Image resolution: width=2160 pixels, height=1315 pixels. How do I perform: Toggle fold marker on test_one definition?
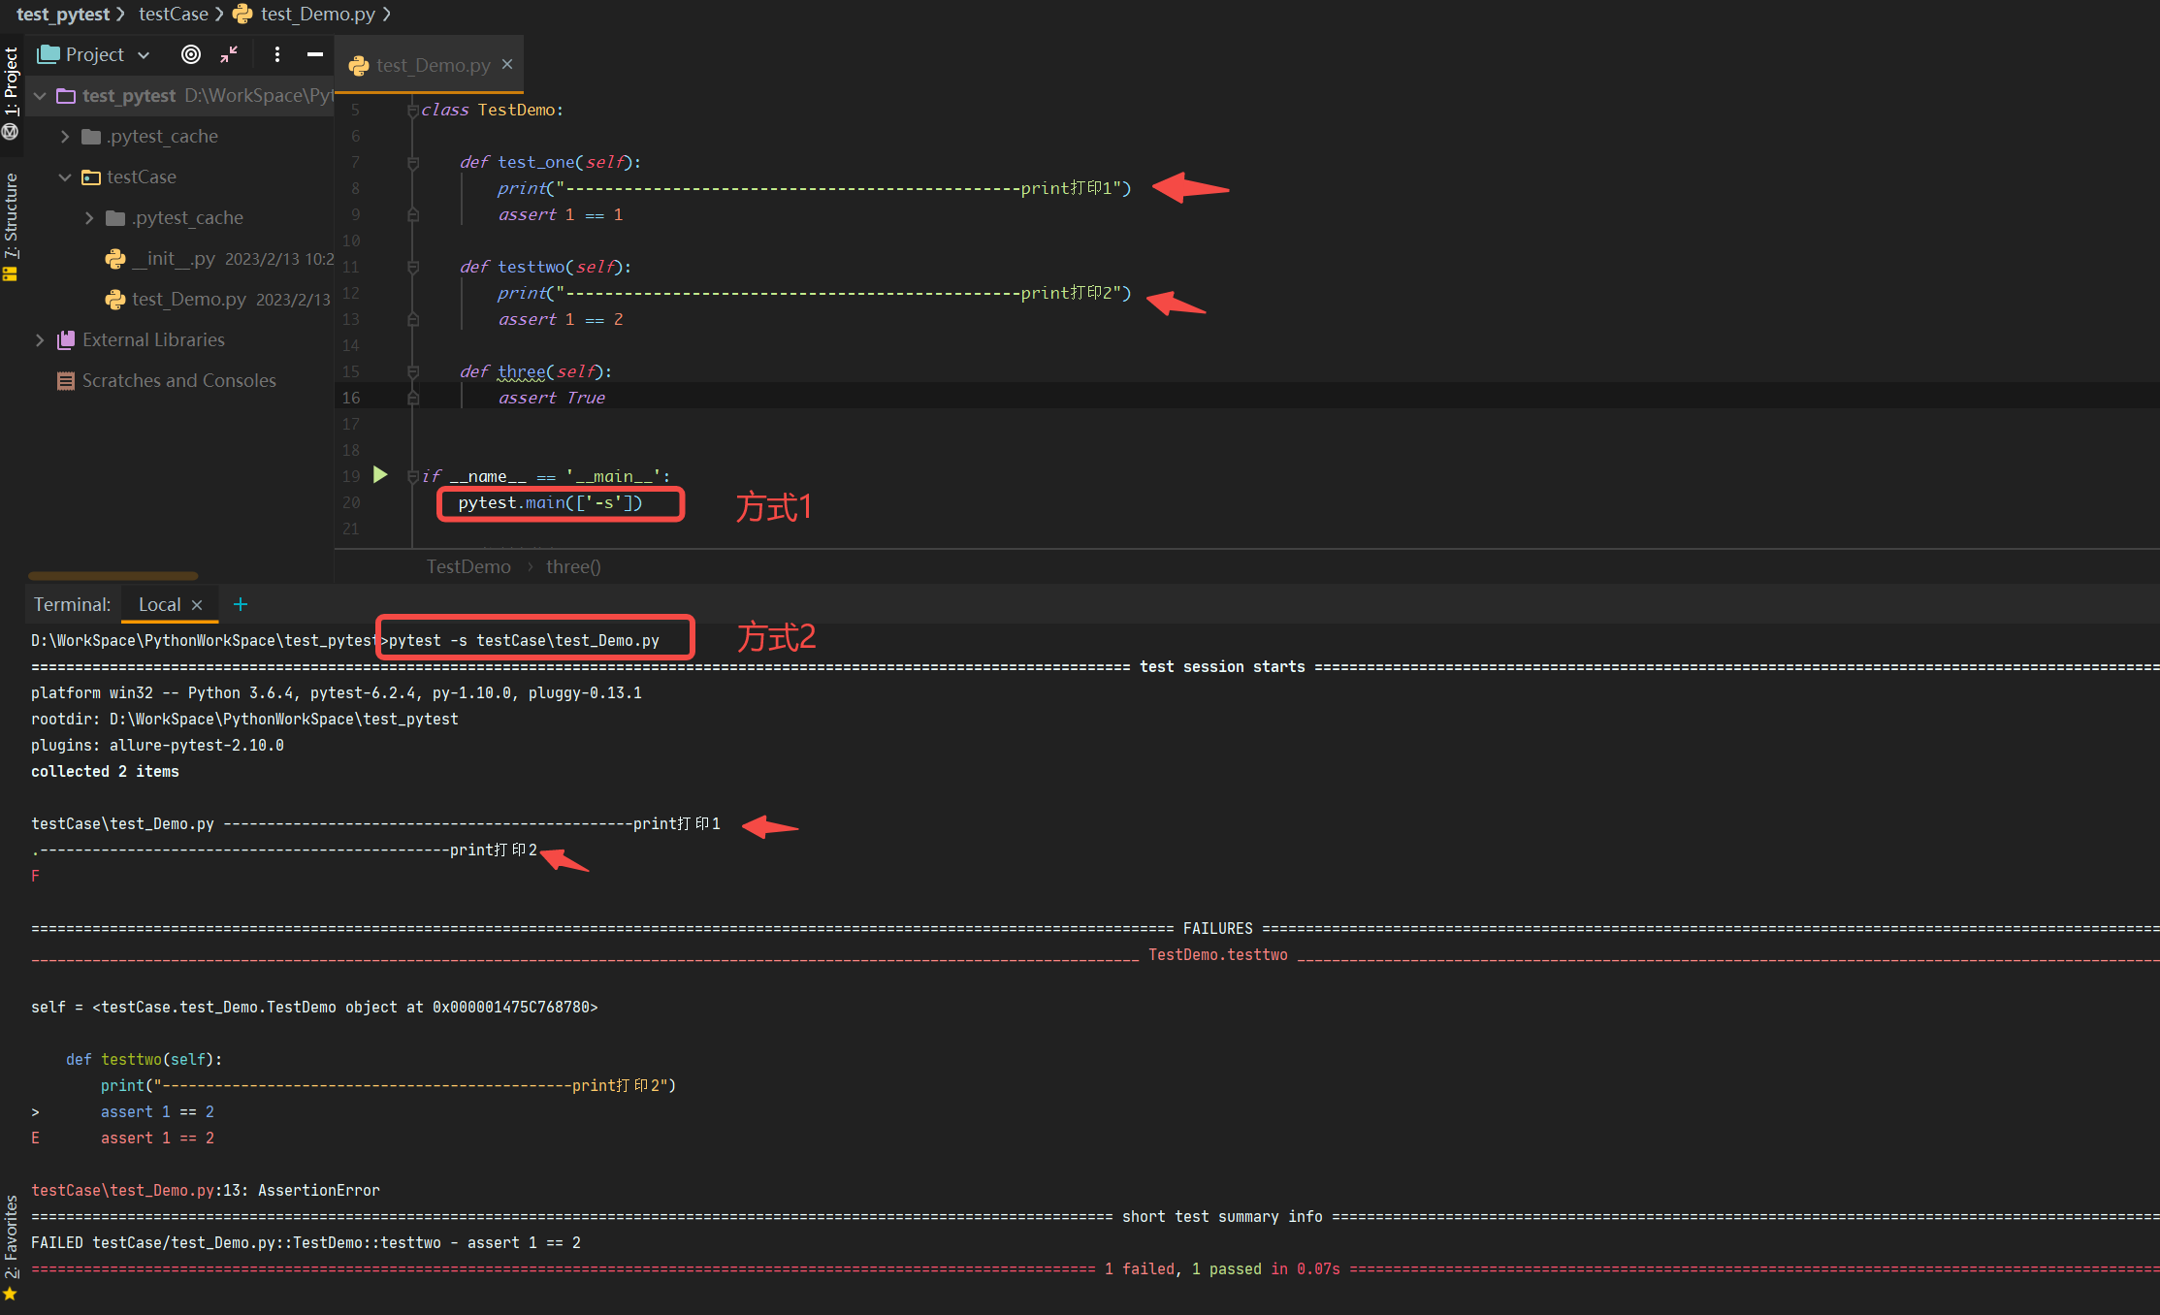(413, 163)
